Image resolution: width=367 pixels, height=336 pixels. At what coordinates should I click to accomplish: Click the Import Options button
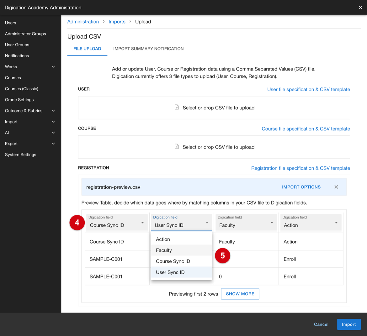click(x=301, y=187)
